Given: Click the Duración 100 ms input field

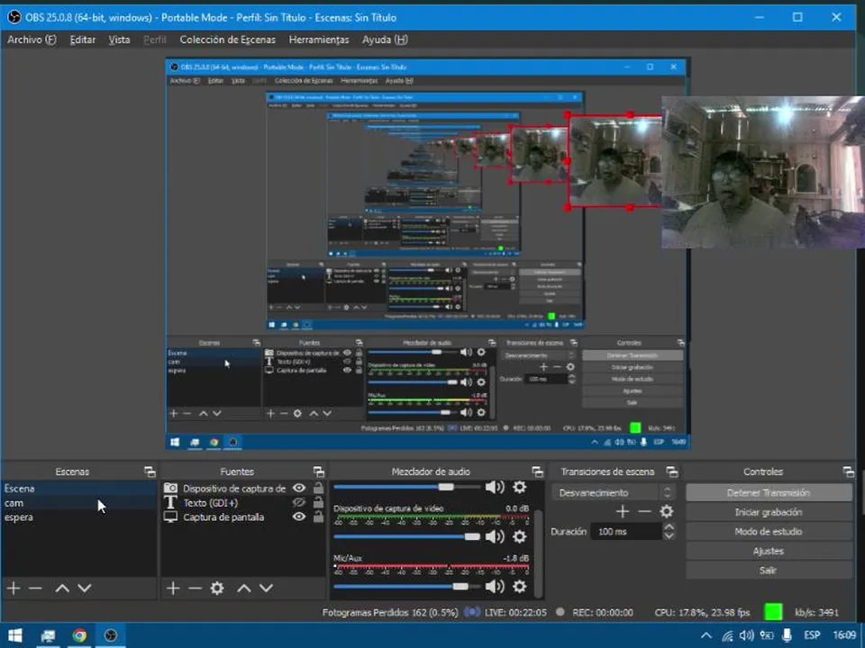Looking at the screenshot, I should [626, 532].
